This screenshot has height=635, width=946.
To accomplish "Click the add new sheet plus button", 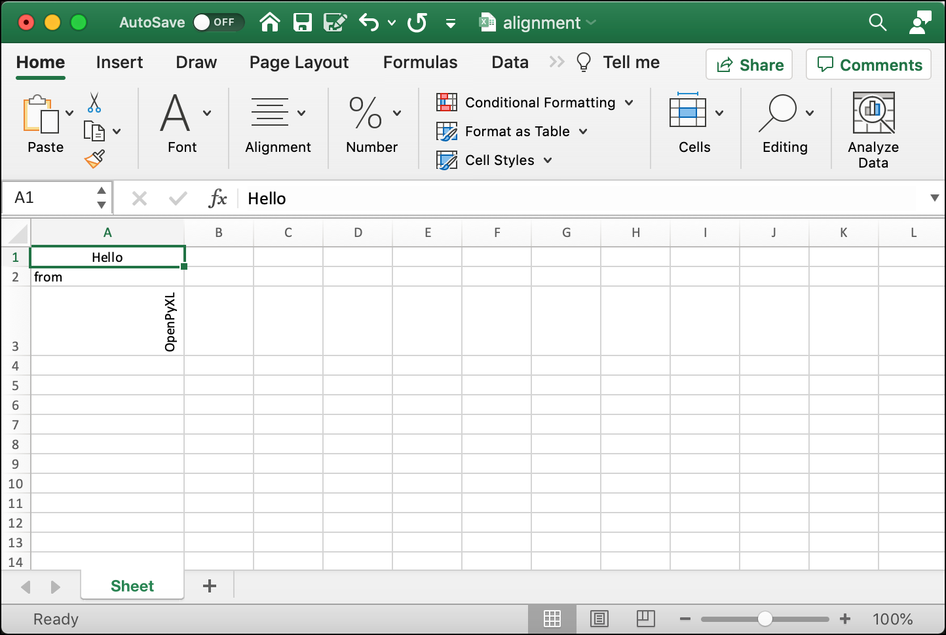I will (209, 586).
